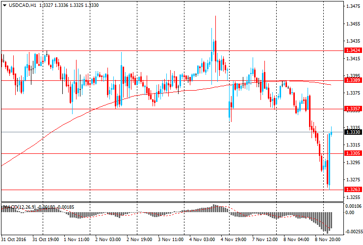Click the tall blue candle at far right

(329, 159)
